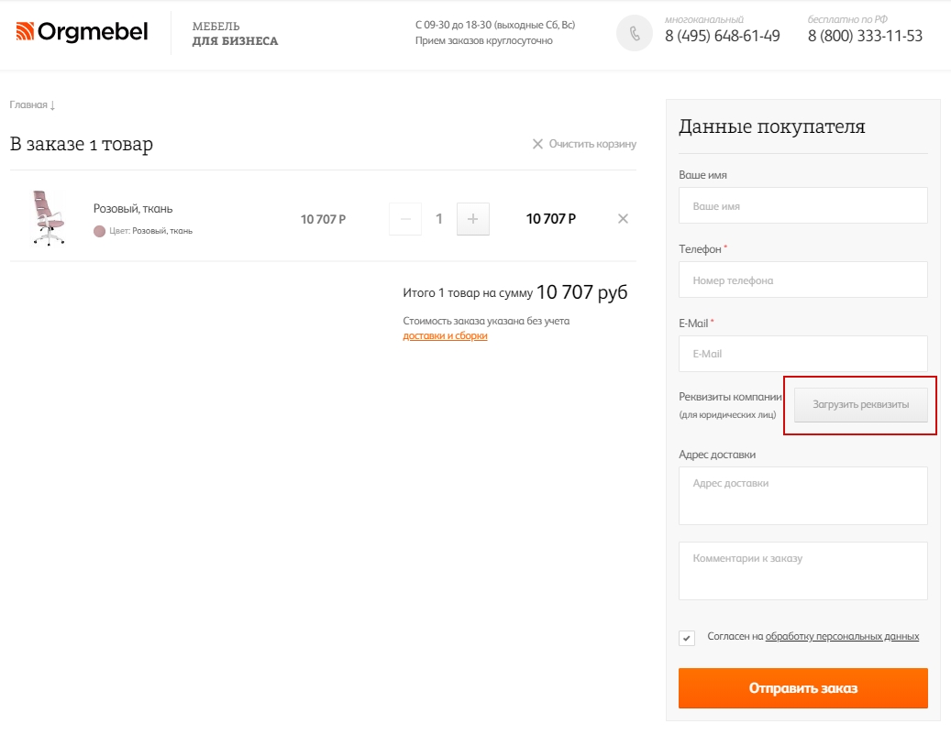Click the X icon beside Очистить корзину
The width and height of the screenshot is (951, 735).
(537, 144)
